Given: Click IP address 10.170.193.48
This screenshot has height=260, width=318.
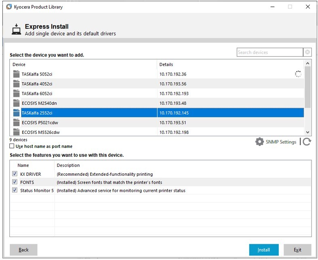Looking at the screenshot, I should [x=173, y=103].
